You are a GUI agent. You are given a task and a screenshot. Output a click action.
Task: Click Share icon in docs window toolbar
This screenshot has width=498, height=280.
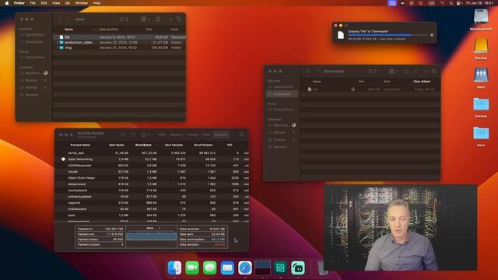tap(158, 19)
